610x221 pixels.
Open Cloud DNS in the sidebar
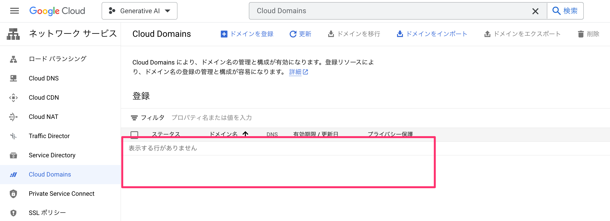(60, 78)
